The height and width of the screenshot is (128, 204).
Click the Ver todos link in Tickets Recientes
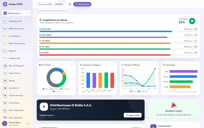[x=137, y=127]
